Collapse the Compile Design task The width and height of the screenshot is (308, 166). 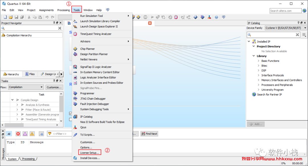12,100
